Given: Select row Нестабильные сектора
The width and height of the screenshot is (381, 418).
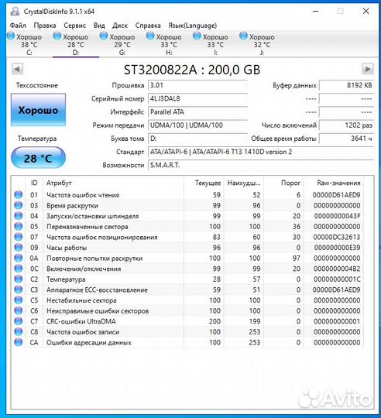Looking at the screenshot, I should tap(187, 300).
